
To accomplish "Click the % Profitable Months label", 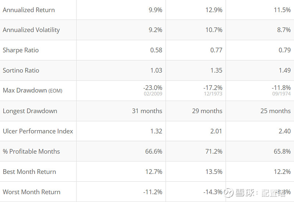I will coord(31,151).
